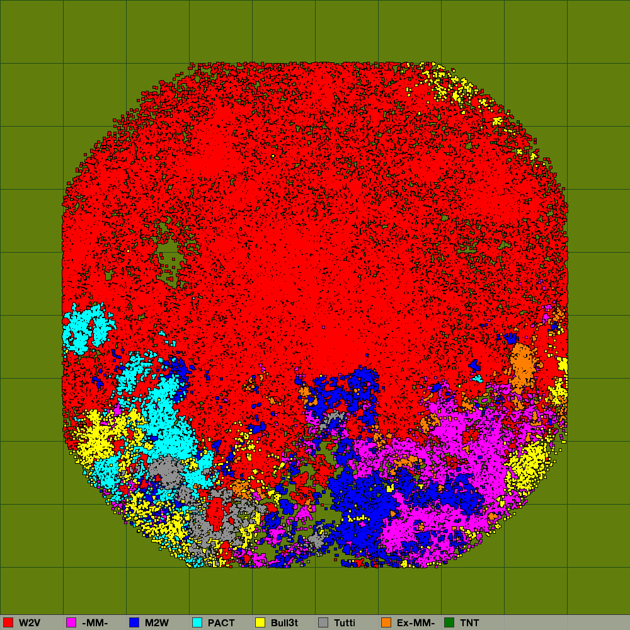The image size is (630, 630).
Task: Select the Tutti alliance name in legend
Action: coord(345,622)
